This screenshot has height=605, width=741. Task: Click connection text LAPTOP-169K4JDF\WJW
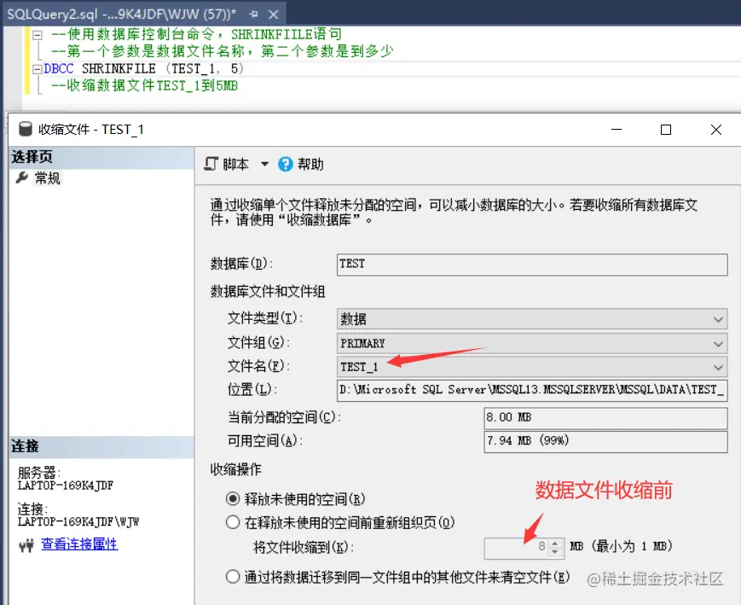pos(78,521)
